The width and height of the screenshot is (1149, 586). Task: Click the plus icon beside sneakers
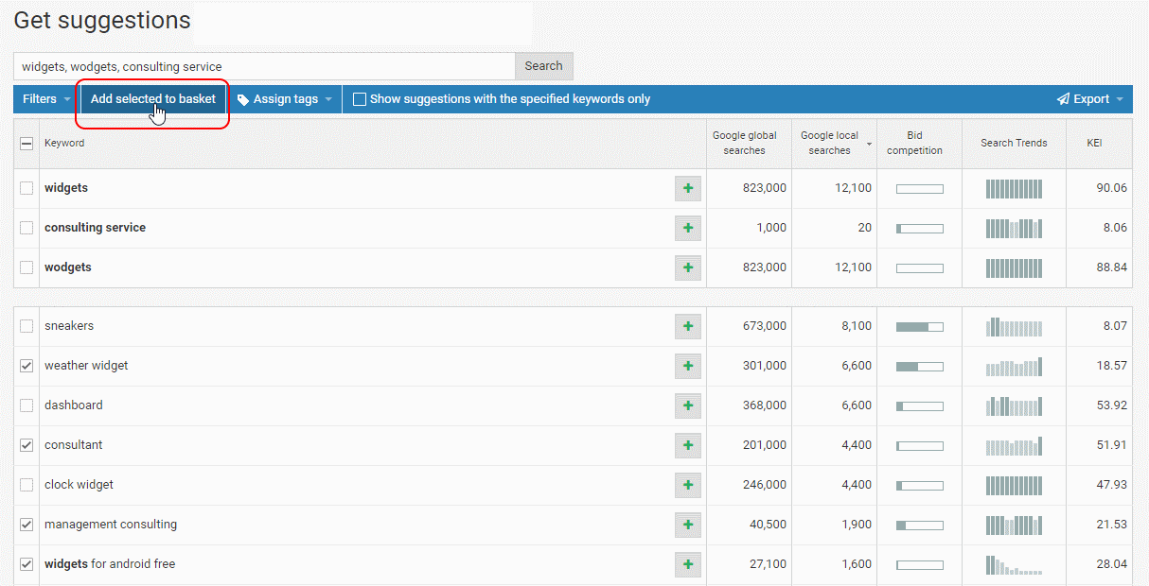[x=688, y=327]
